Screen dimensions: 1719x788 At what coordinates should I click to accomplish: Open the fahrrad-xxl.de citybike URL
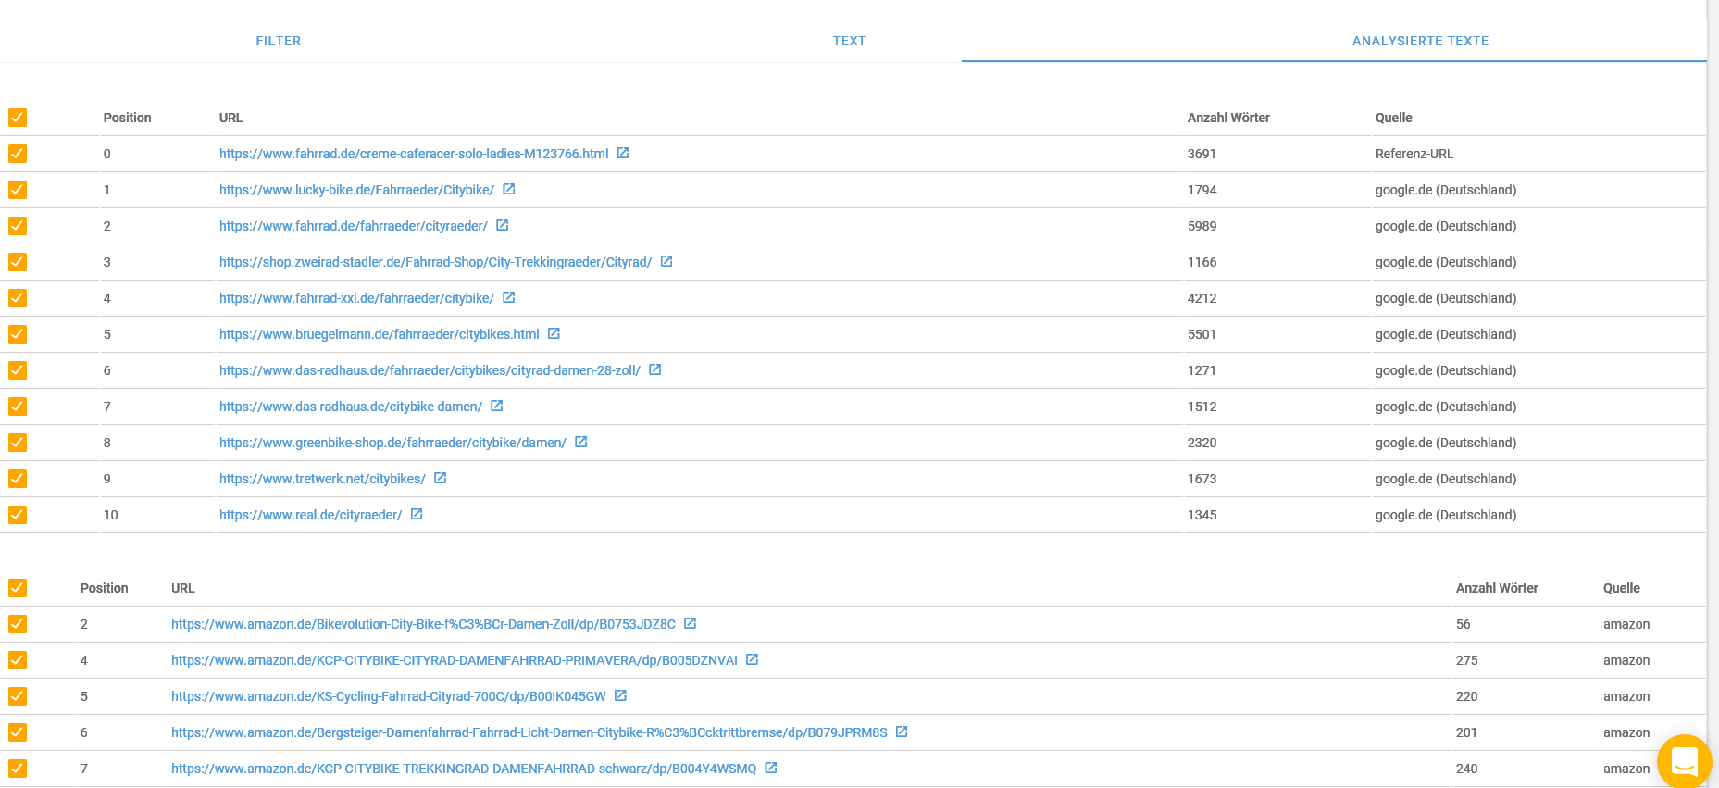(356, 298)
